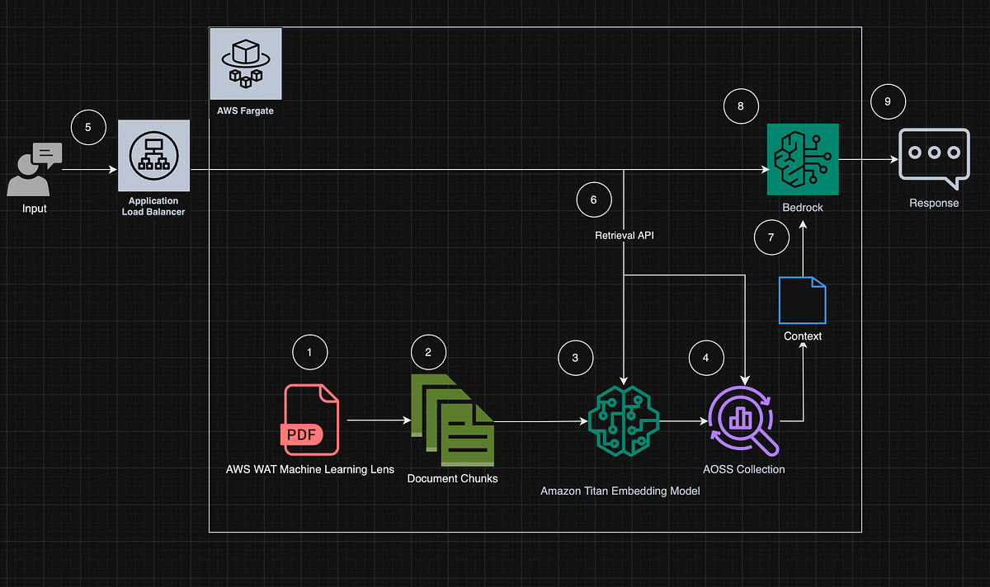Click step circle number 6 above Retrieval API
The height and width of the screenshot is (587, 990).
pos(594,200)
